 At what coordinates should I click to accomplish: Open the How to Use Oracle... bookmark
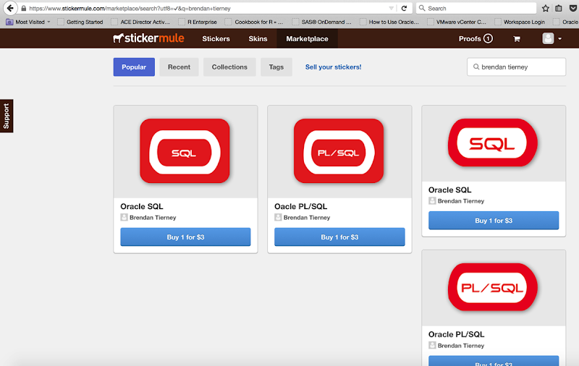[389, 22]
